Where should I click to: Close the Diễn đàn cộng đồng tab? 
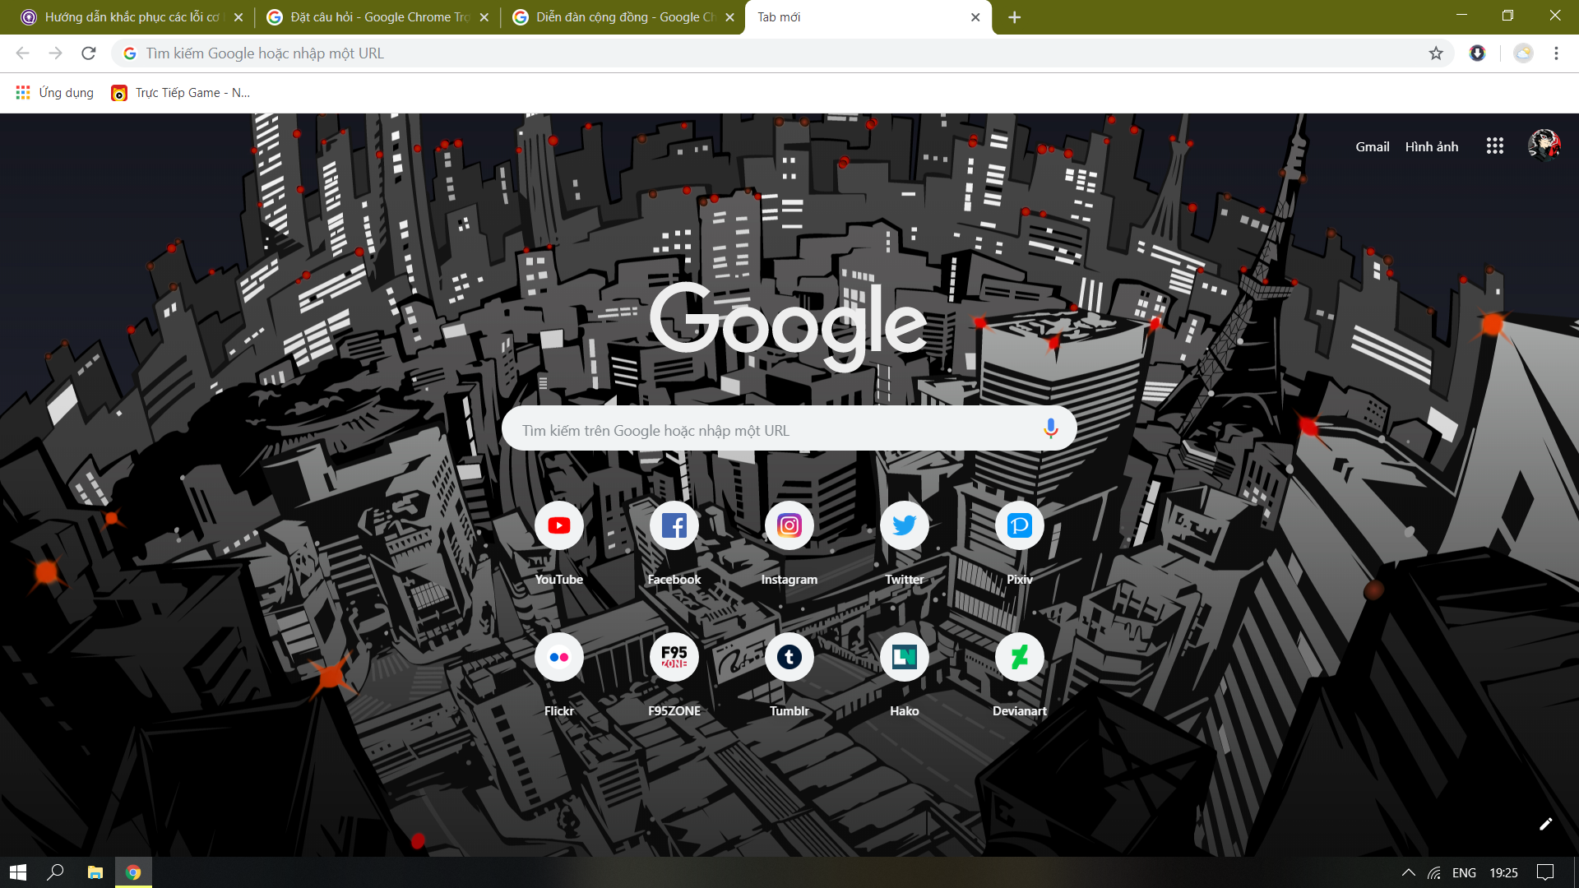coord(729,17)
